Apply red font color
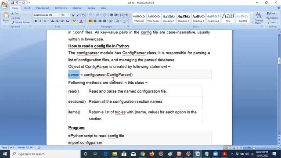This screenshot has height=158, width=281. pyautogui.click(x=81, y=21)
